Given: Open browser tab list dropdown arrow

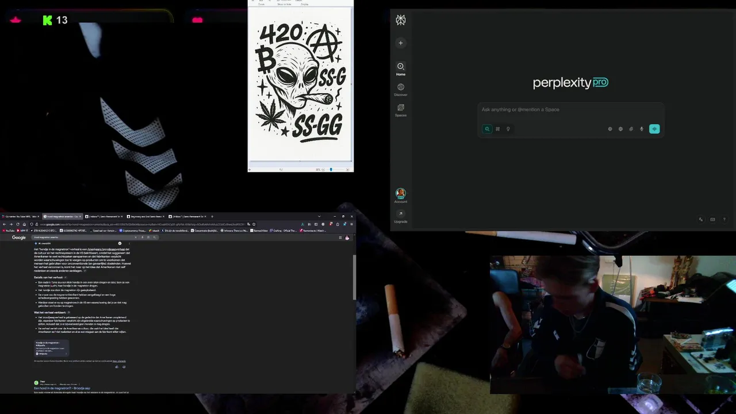Looking at the screenshot, I should [319, 216].
